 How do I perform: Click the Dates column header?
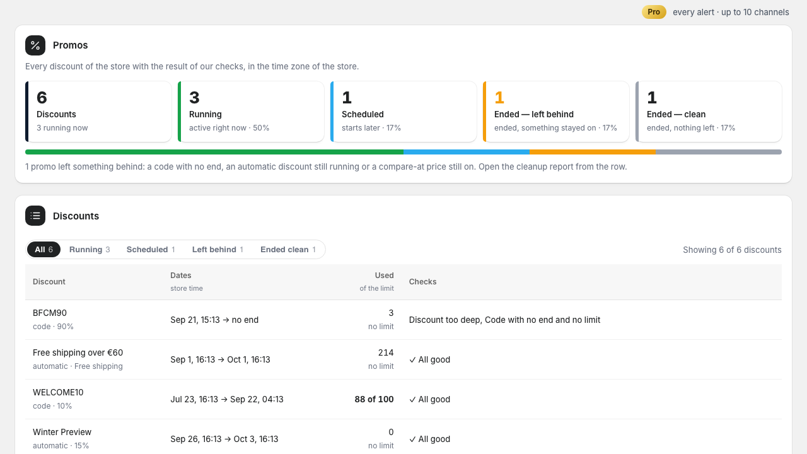click(x=181, y=276)
